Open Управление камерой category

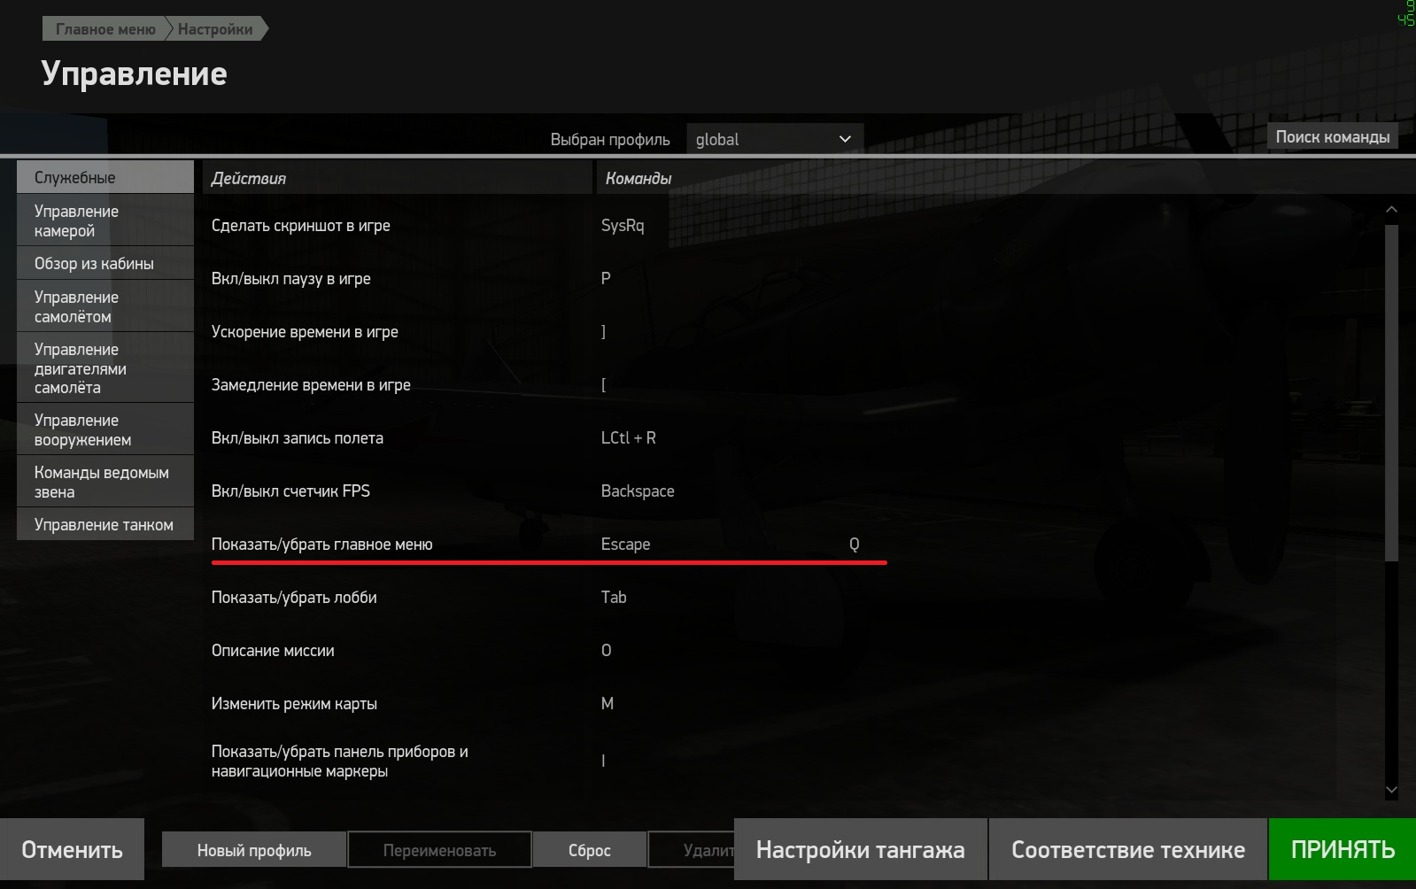(105, 220)
